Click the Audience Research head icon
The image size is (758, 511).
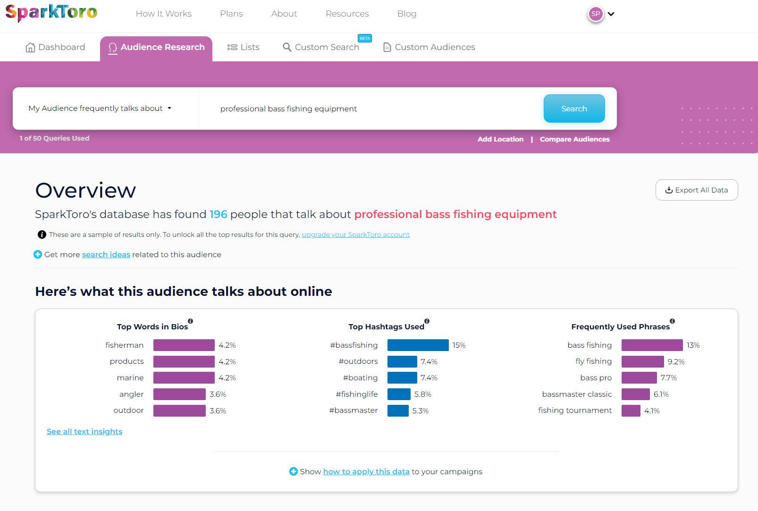tap(113, 48)
